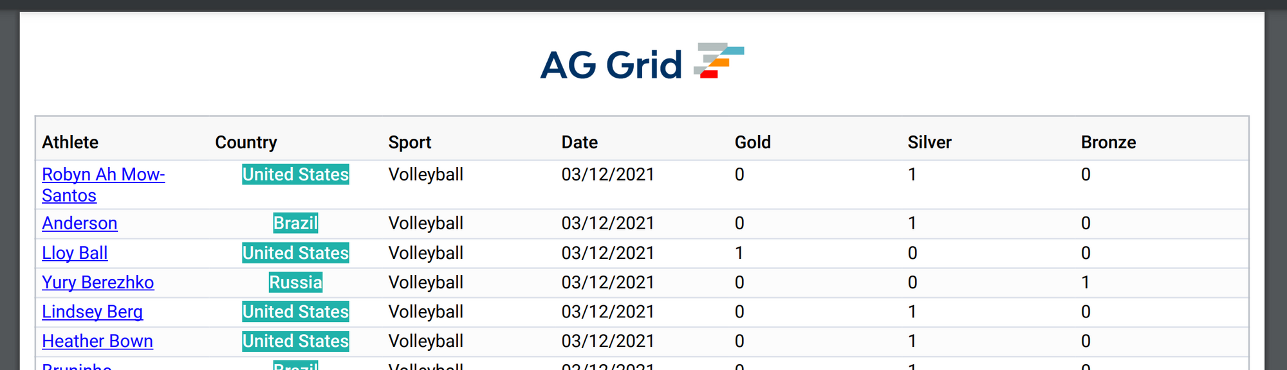Select the Brazil badge in Anderson's row
Image resolution: width=1287 pixels, height=370 pixels.
click(x=295, y=224)
